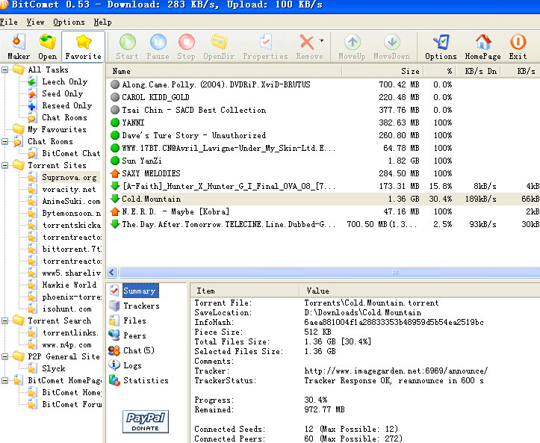The height and width of the screenshot is (443, 540).
Task: Click the Value column header in Summary
Action: pyautogui.click(x=420, y=291)
